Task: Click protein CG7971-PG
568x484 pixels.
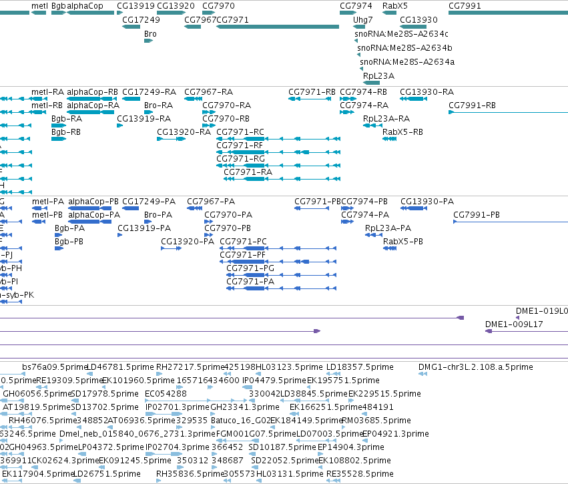Action: 281,275
